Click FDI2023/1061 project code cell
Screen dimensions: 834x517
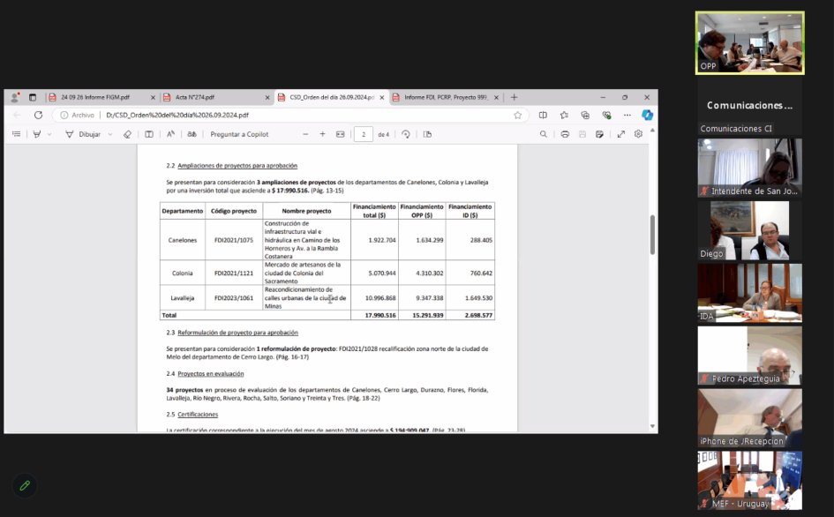coord(234,298)
